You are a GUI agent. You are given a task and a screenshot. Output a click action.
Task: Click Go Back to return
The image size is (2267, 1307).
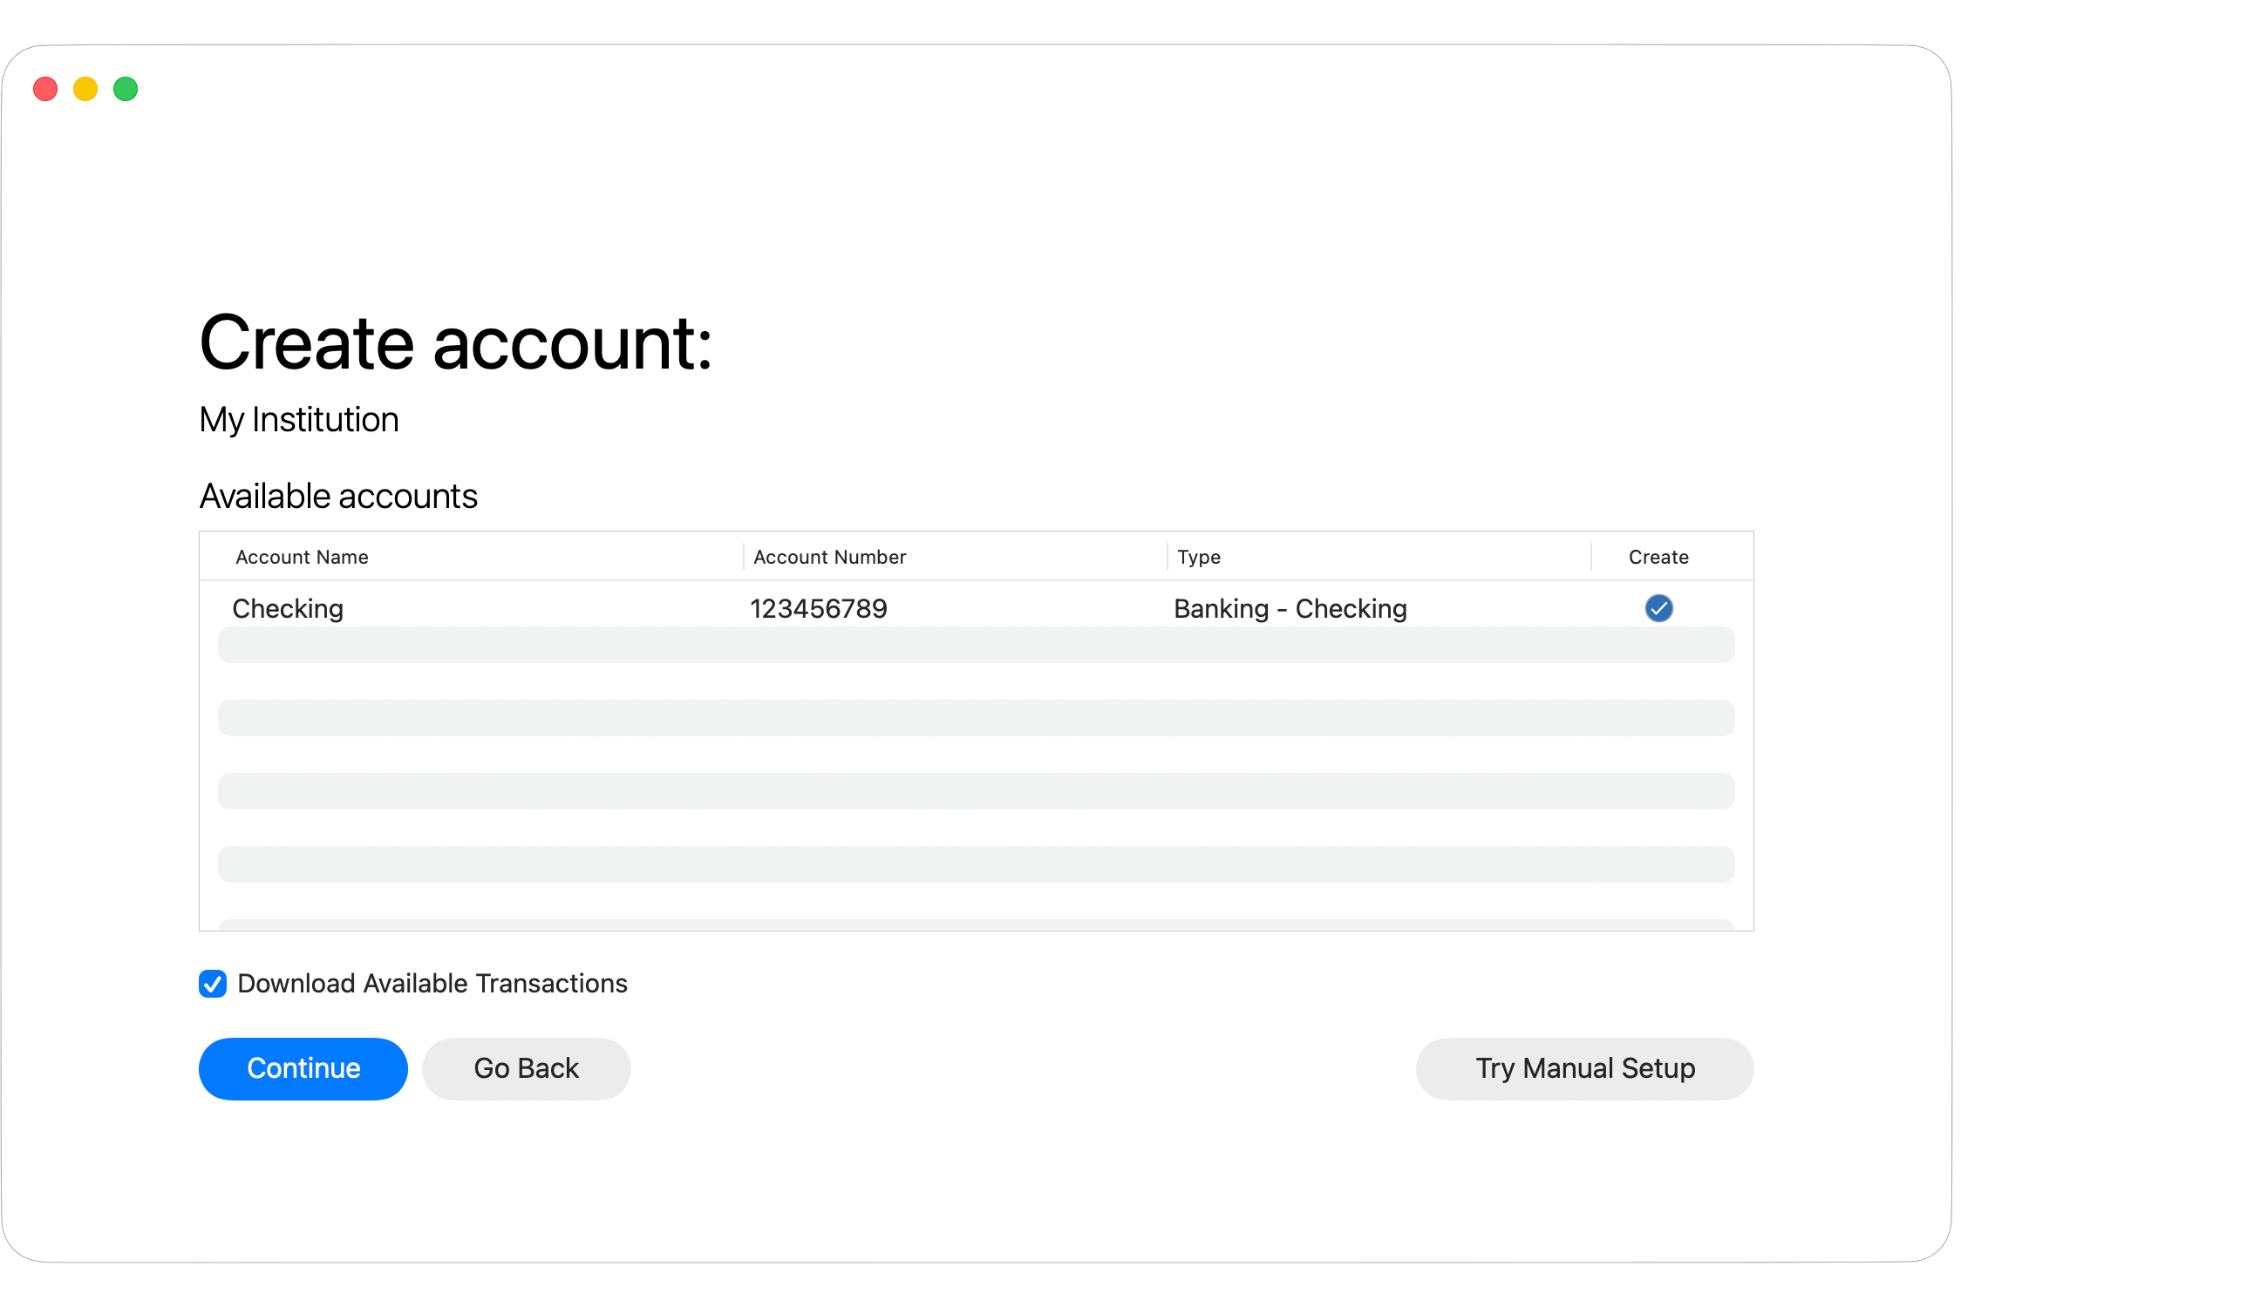click(526, 1068)
